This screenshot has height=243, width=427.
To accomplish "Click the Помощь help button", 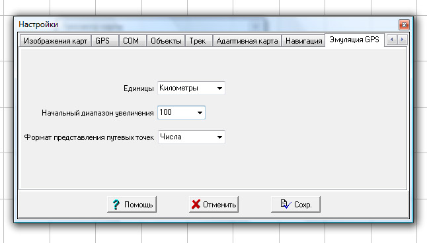I will point(132,204).
